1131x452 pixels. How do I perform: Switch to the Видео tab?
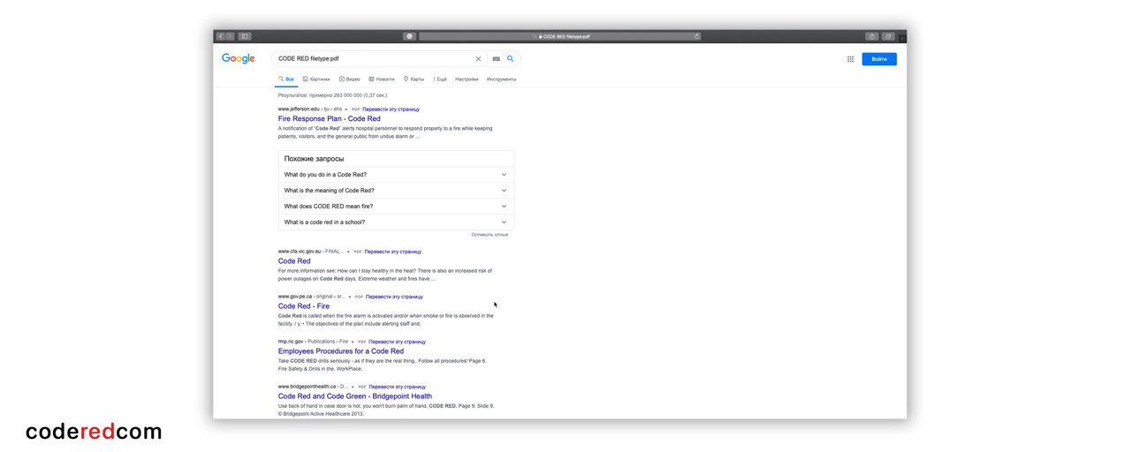[x=350, y=79]
